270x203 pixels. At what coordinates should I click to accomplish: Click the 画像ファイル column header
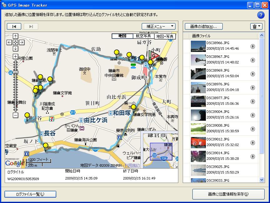pyautogui.click(x=201, y=36)
